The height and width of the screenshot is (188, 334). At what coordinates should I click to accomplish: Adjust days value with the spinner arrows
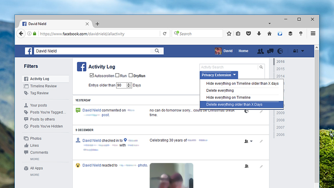point(129,85)
